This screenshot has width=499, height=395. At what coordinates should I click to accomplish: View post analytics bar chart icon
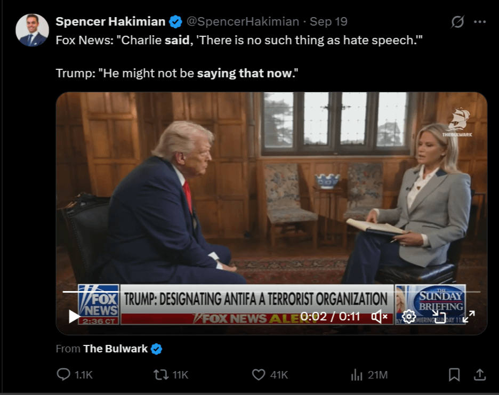[x=357, y=375]
